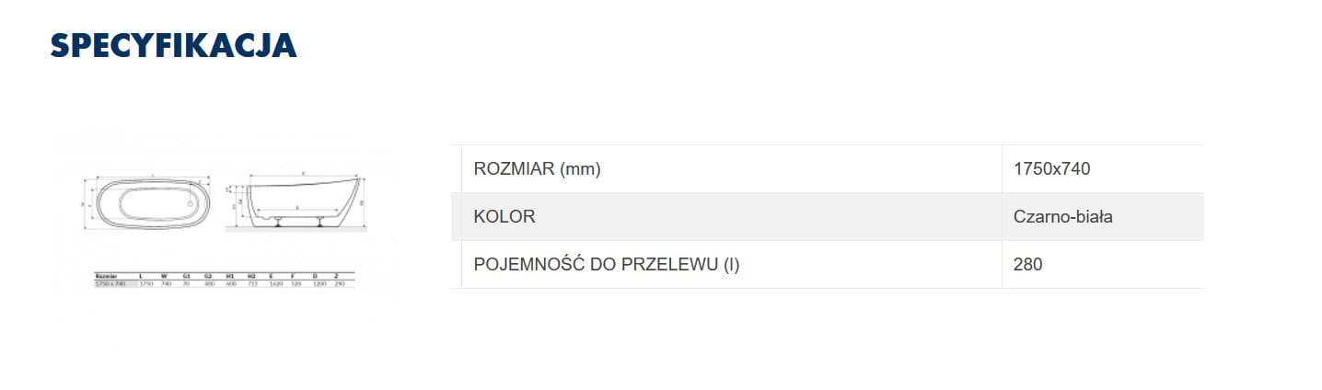Click the drain circle in the top-view drawing
The image size is (1322, 390).
(x=191, y=203)
